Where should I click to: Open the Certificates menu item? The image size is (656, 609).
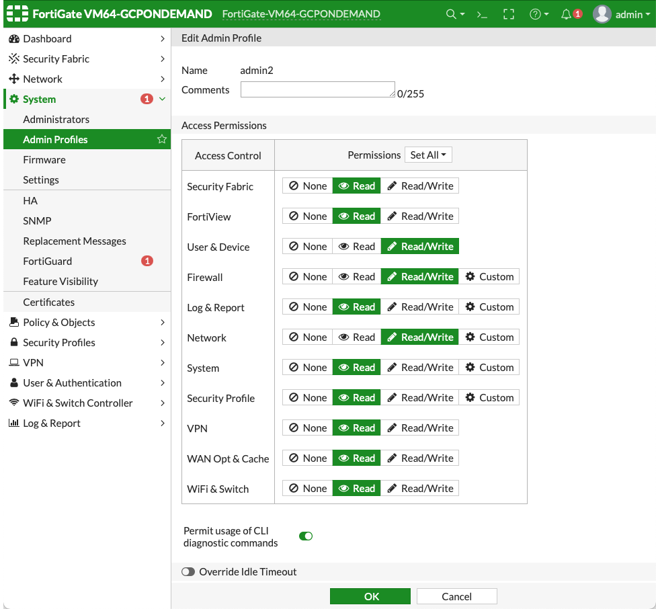[48, 302]
